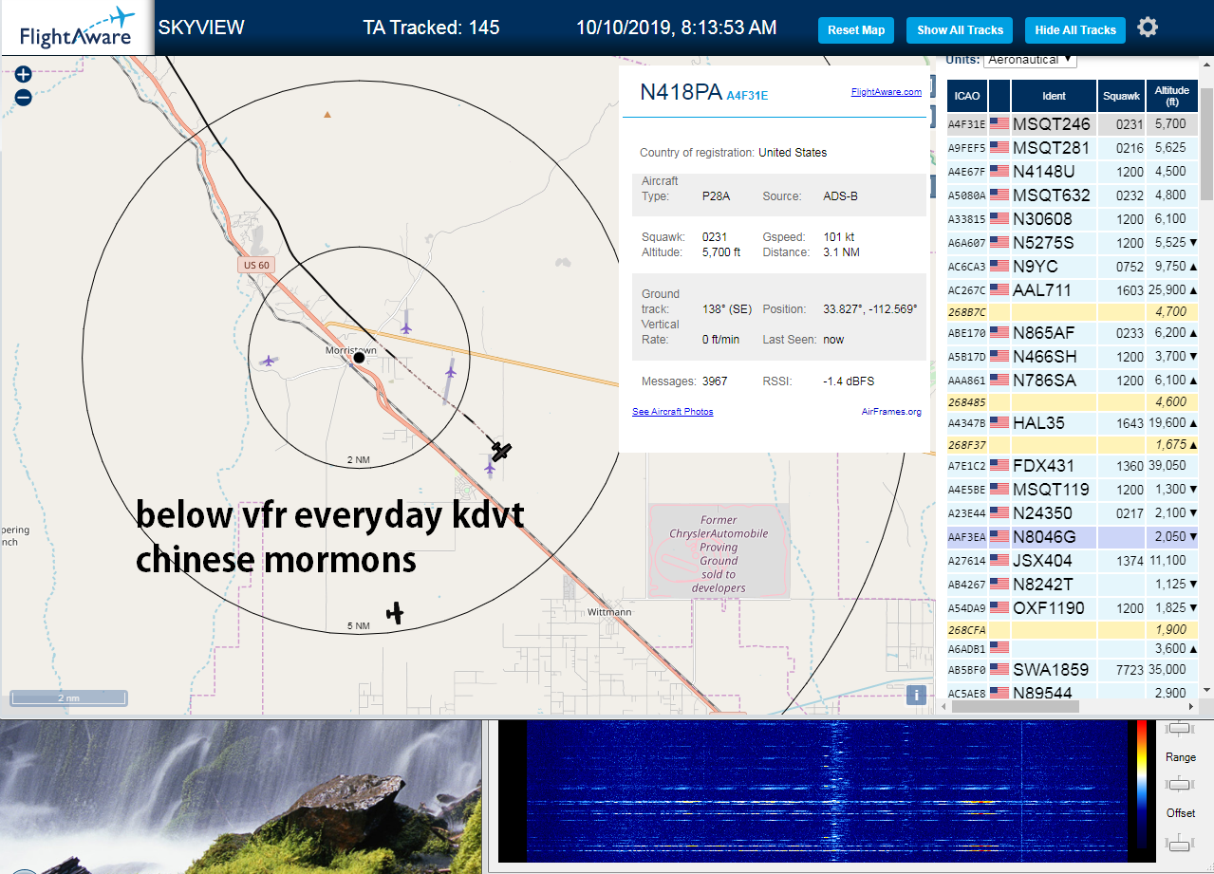Click the US flag in MSQT246 row
This screenshot has height=874, width=1214.
coord(999,123)
